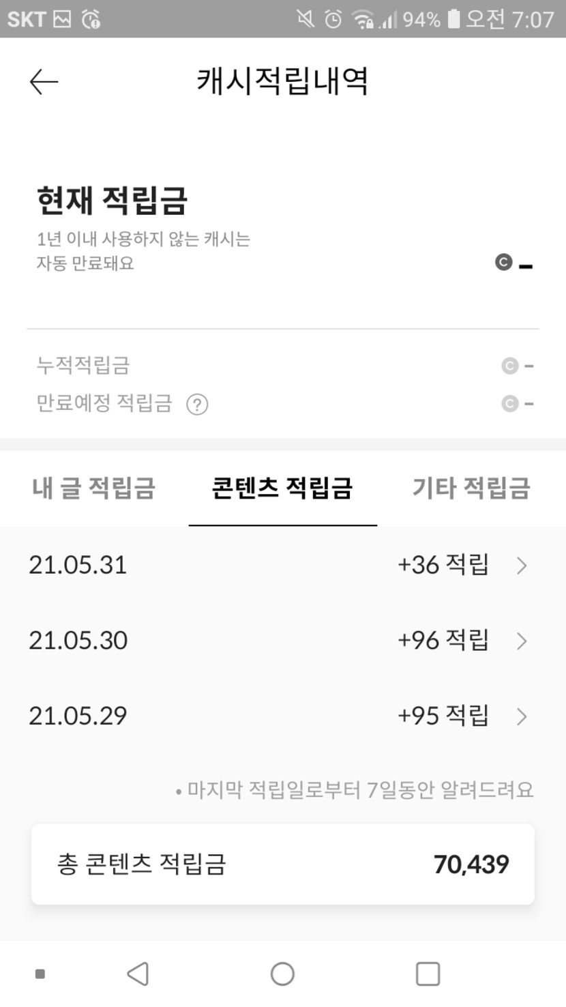
Task: Tap the 캐시적립내역 page title
Action: coord(282,81)
